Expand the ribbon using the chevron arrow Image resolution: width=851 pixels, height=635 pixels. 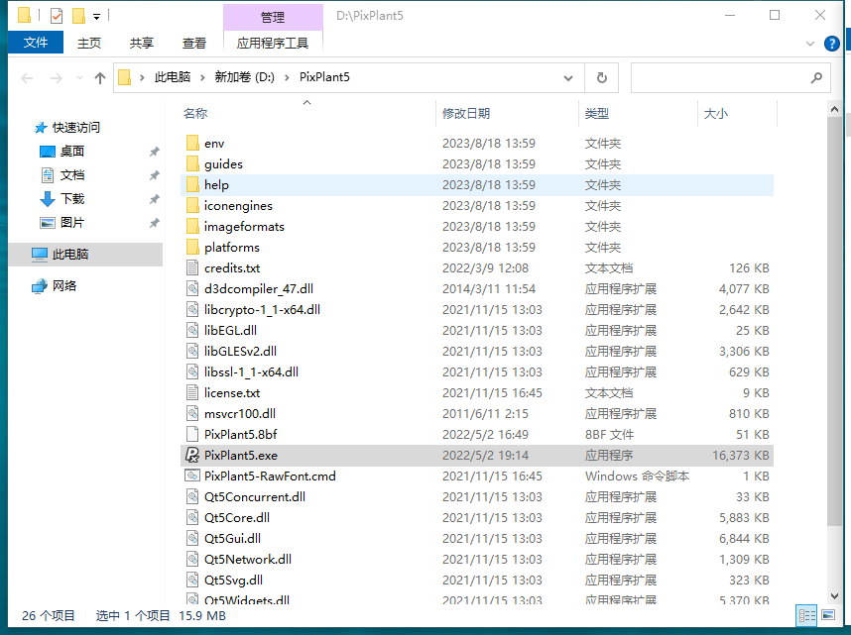[812, 44]
